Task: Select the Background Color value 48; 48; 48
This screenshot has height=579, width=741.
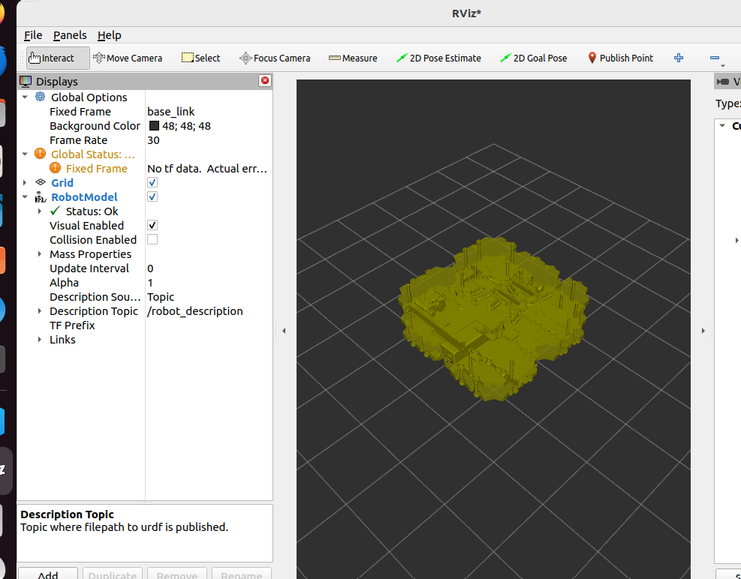Action: (x=186, y=126)
